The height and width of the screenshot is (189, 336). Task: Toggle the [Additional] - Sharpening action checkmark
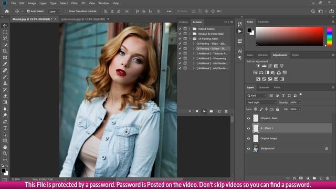coord(180,58)
